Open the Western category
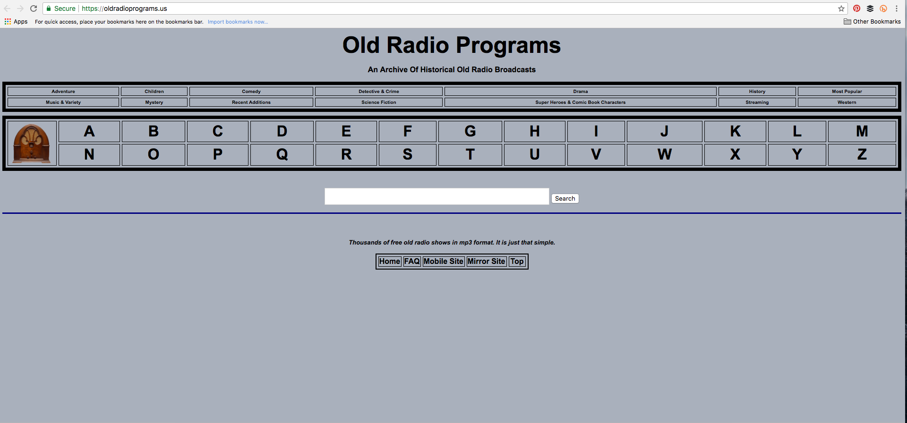This screenshot has height=423, width=907. click(847, 102)
